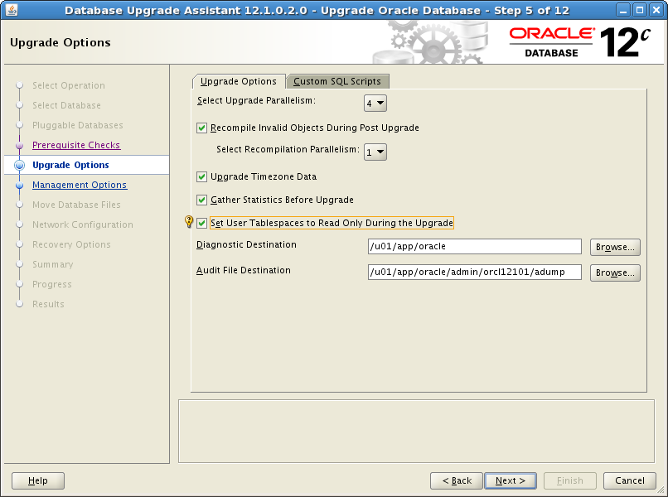Toggle Recompile Invalid Objects During Post Upgrade
This screenshot has width=668, height=497.
[202, 128]
